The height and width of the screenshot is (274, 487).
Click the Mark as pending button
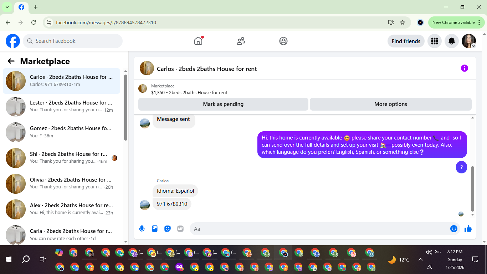point(223,104)
